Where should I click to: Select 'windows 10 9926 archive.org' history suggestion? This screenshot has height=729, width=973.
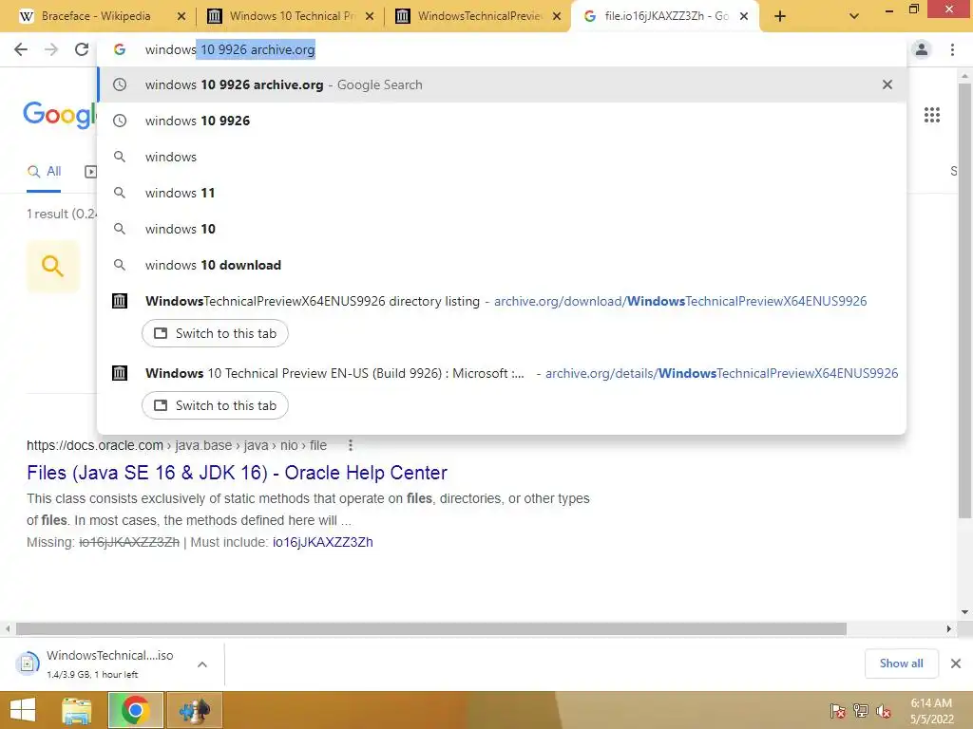(502, 84)
